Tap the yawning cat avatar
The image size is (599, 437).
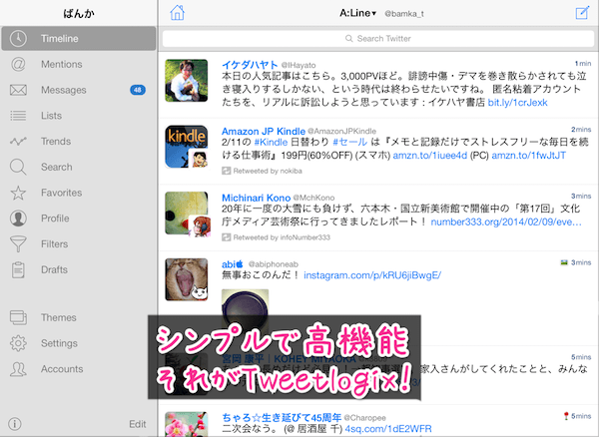tap(187, 279)
